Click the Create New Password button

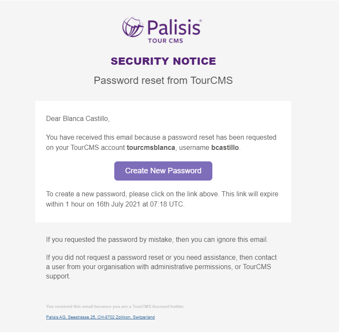pos(163,171)
